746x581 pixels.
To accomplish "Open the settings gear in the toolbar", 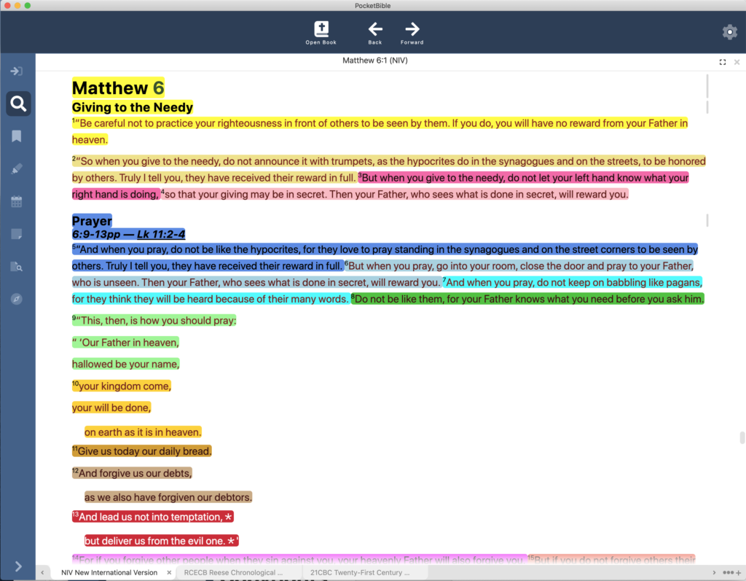I will click(x=729, y=32).
